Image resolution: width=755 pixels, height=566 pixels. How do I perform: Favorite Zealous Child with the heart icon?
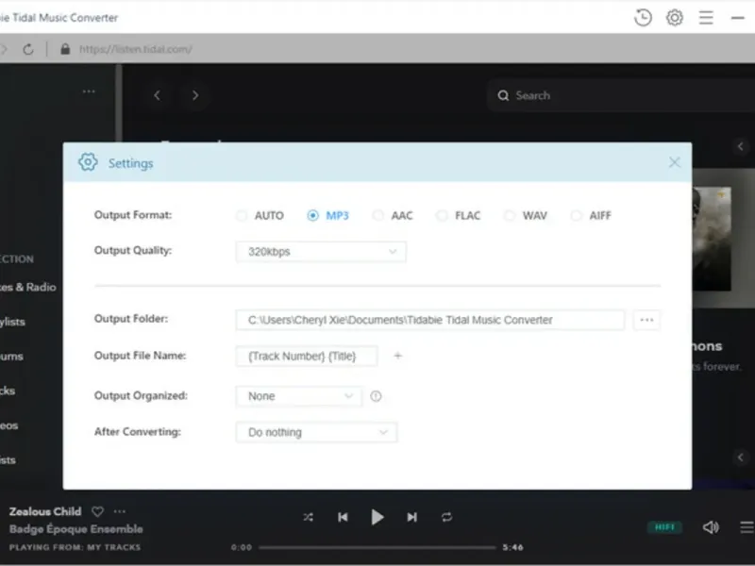tap(98, 511)
